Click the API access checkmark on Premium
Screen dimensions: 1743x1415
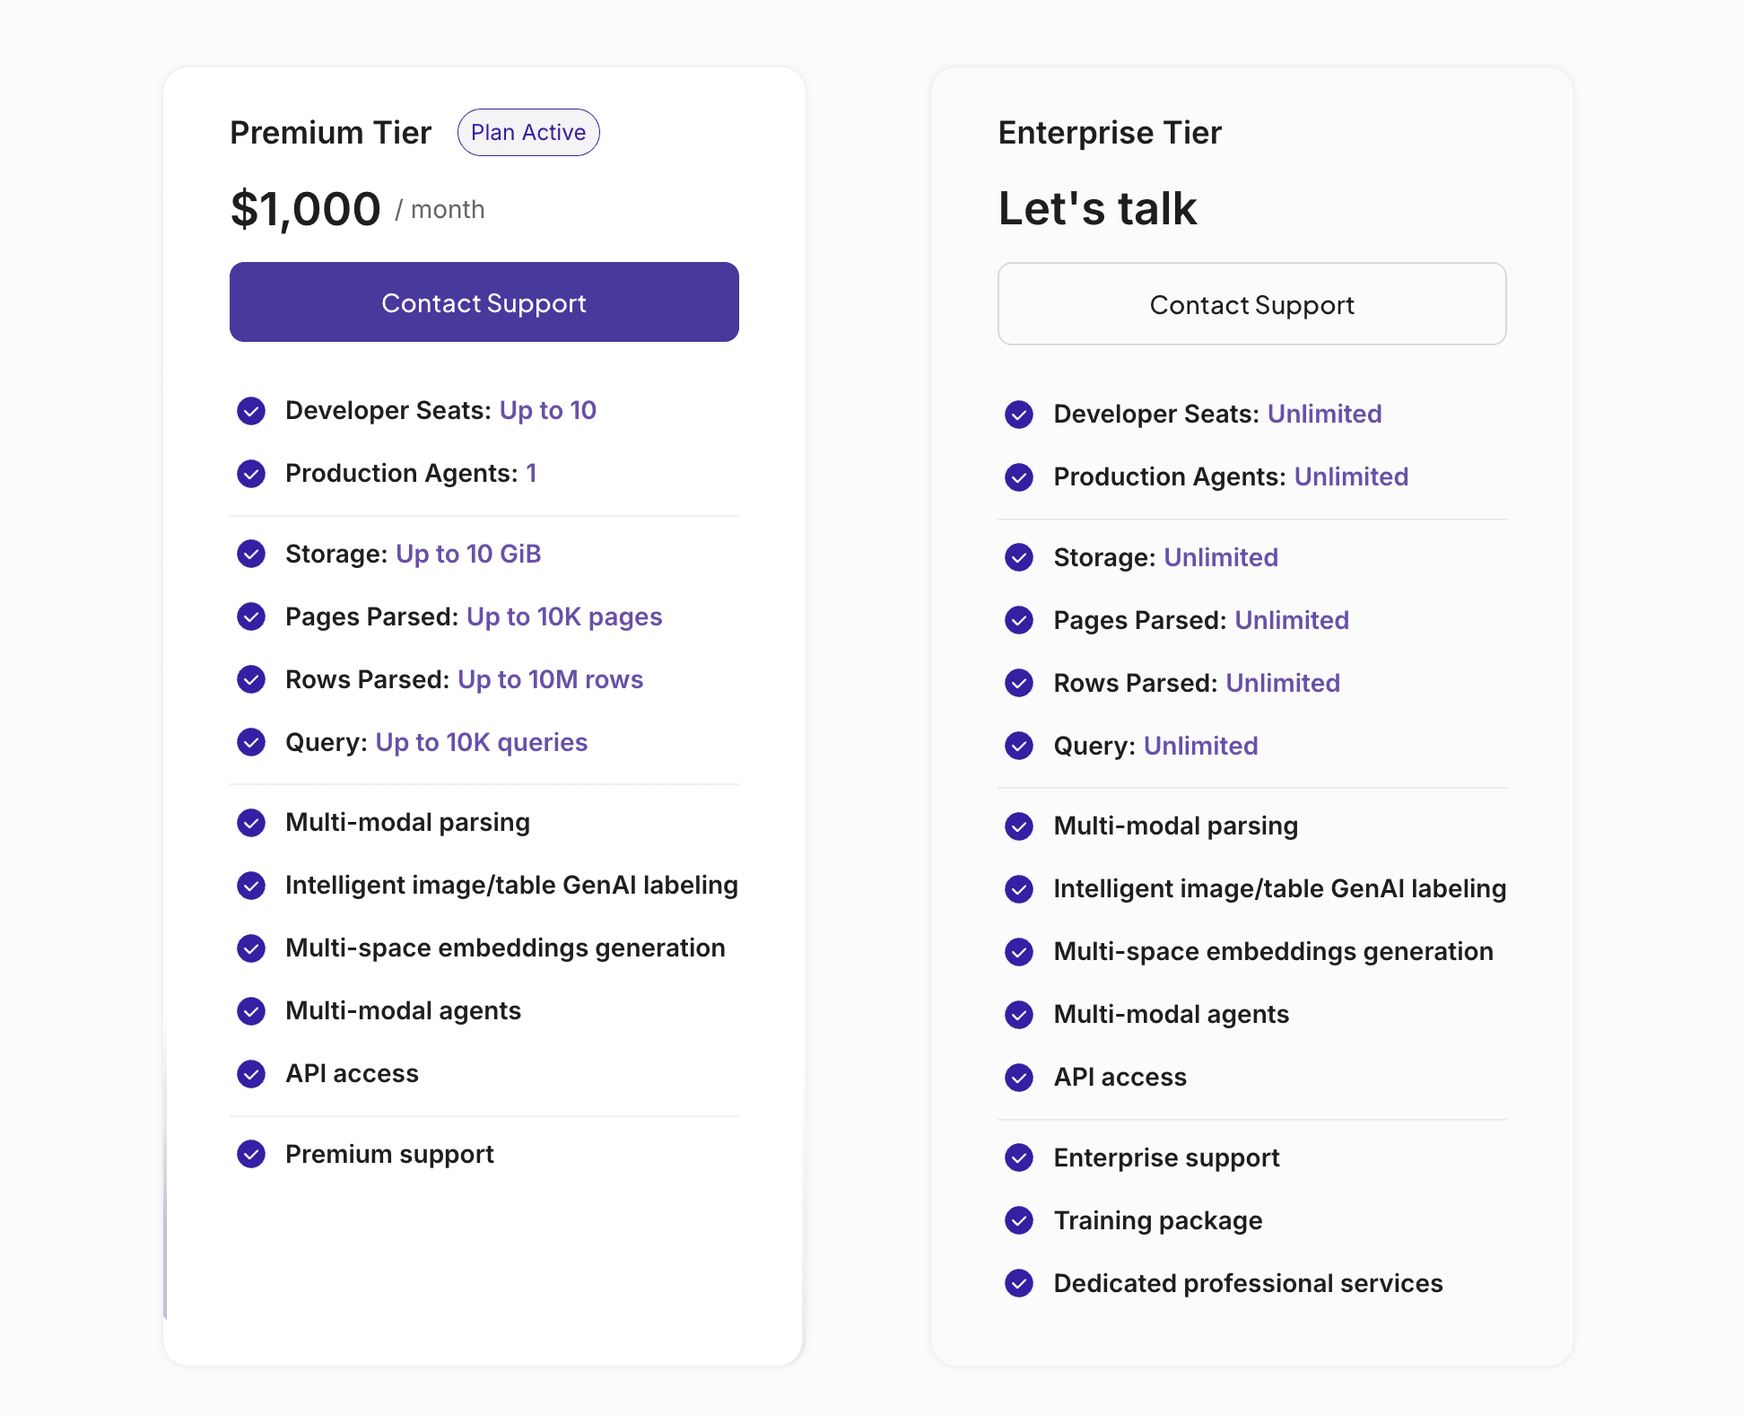pyautogui.click(x=251, y=1074)
